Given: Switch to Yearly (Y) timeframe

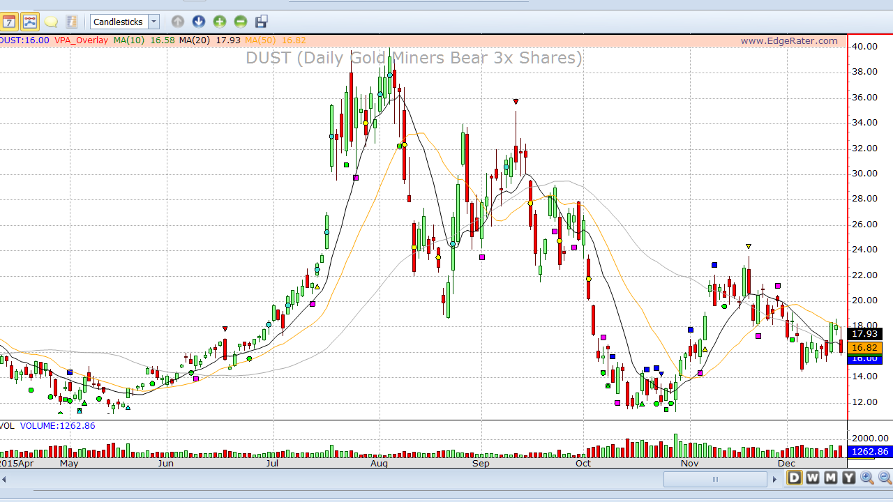Looking at the screenshot, I should click(849, 478).
